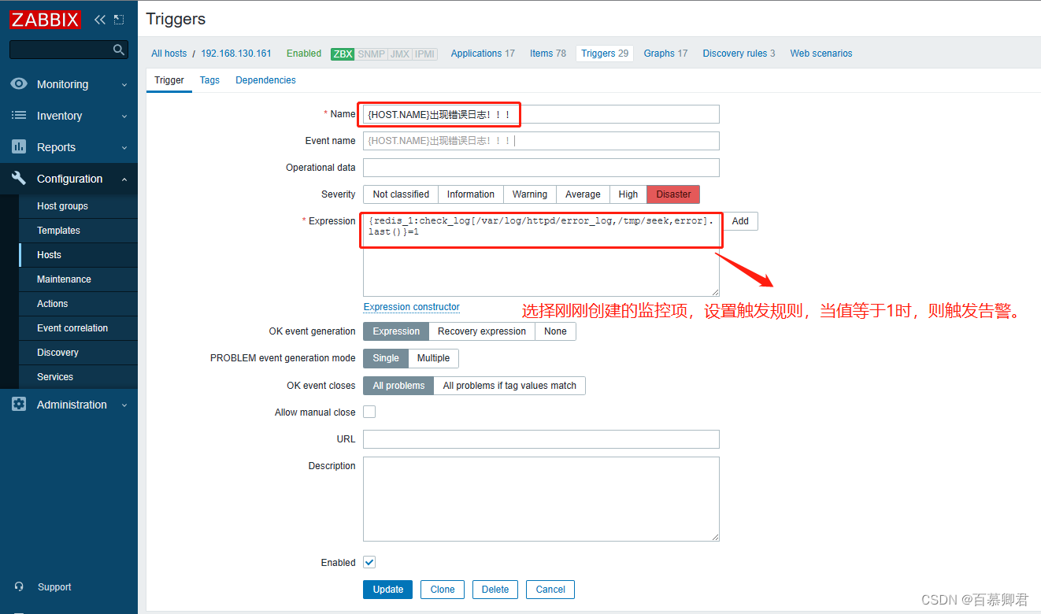1041x614 pixels.
Task: Click the Inventory list icon
Action: click(x=19, y=116)
